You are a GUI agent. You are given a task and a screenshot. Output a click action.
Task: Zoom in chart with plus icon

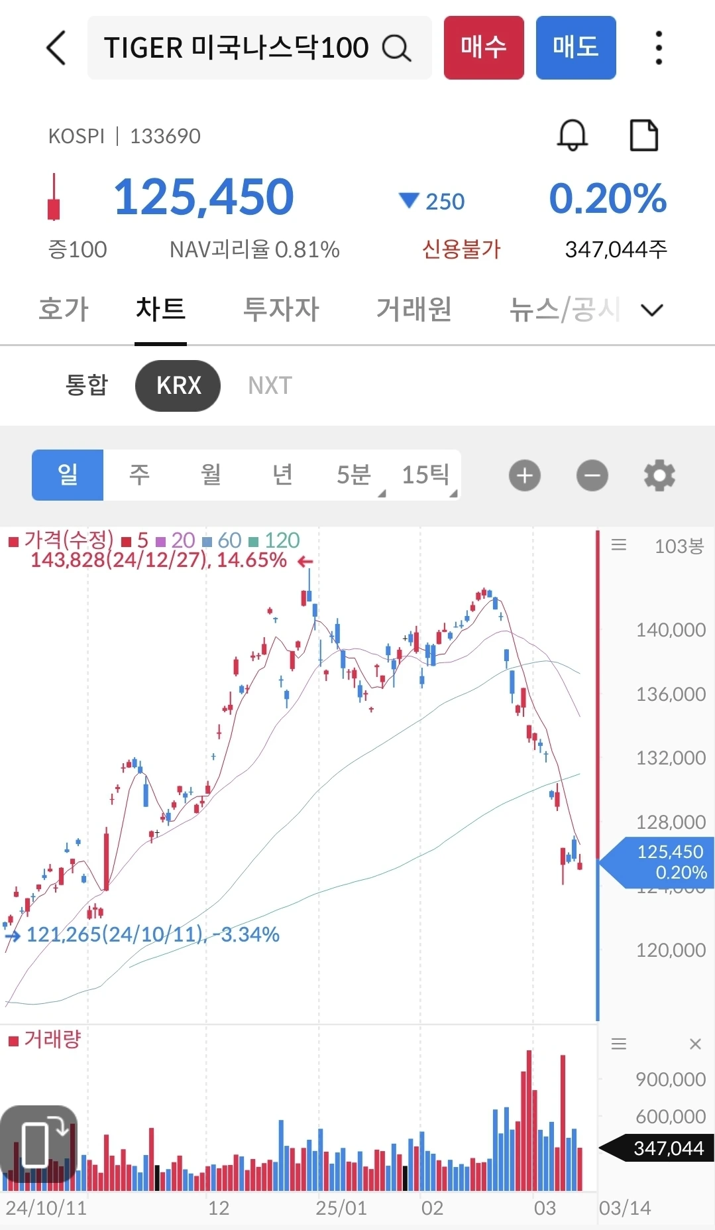click(x=525, y=475)
